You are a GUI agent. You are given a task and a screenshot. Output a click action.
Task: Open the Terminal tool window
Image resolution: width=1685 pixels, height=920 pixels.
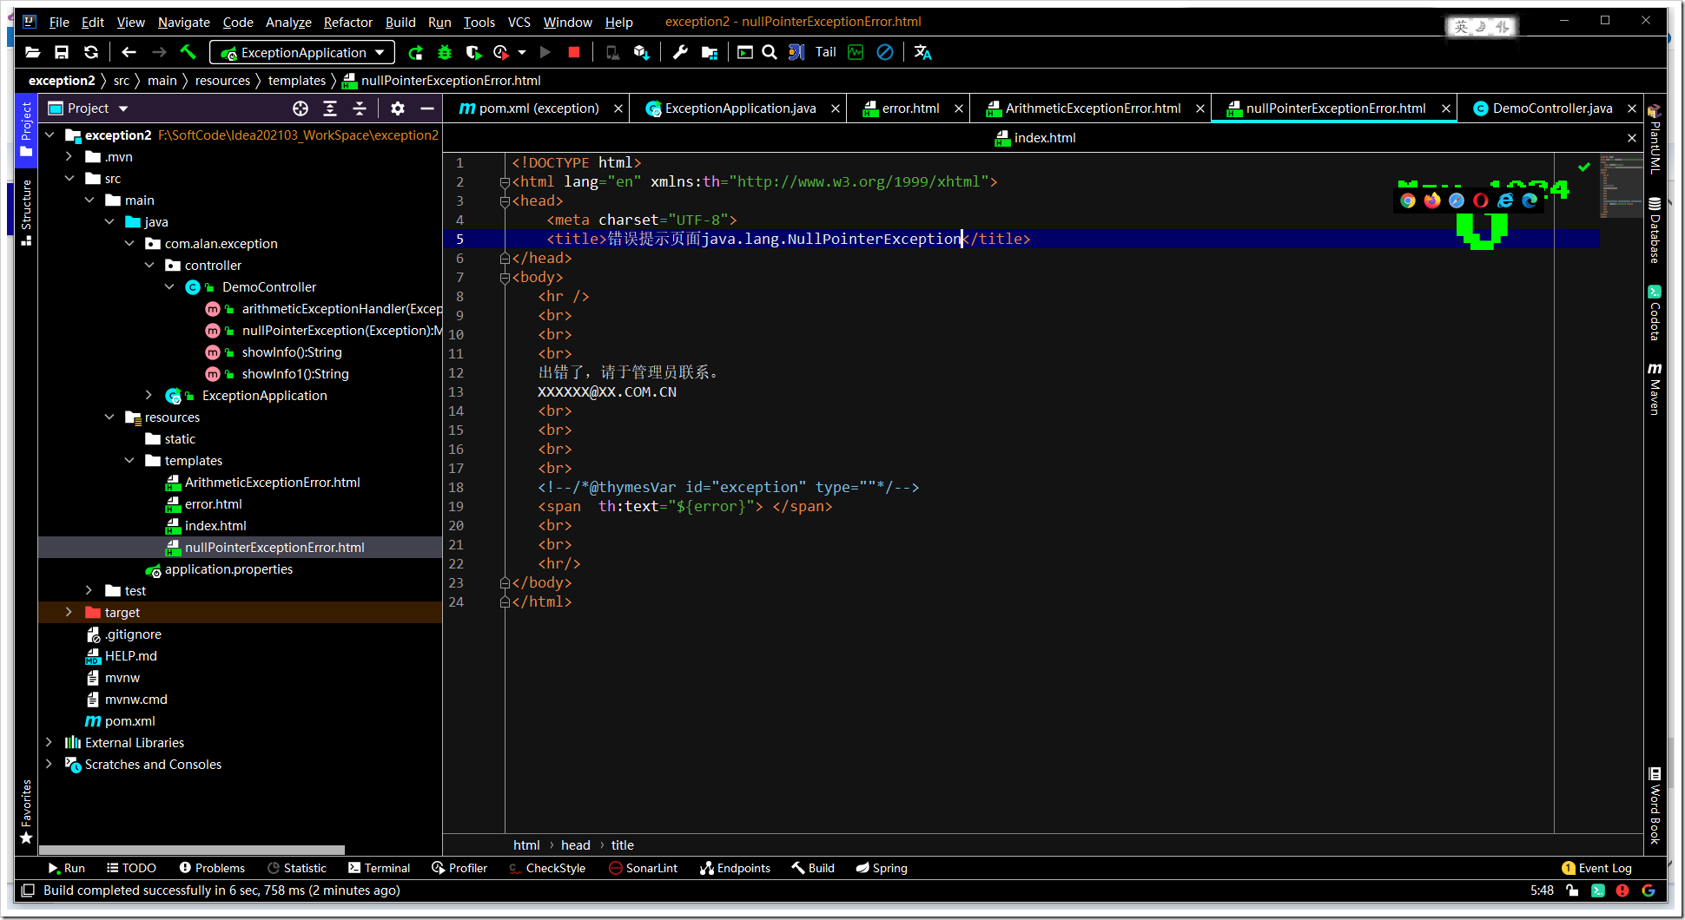coord(379,868)
